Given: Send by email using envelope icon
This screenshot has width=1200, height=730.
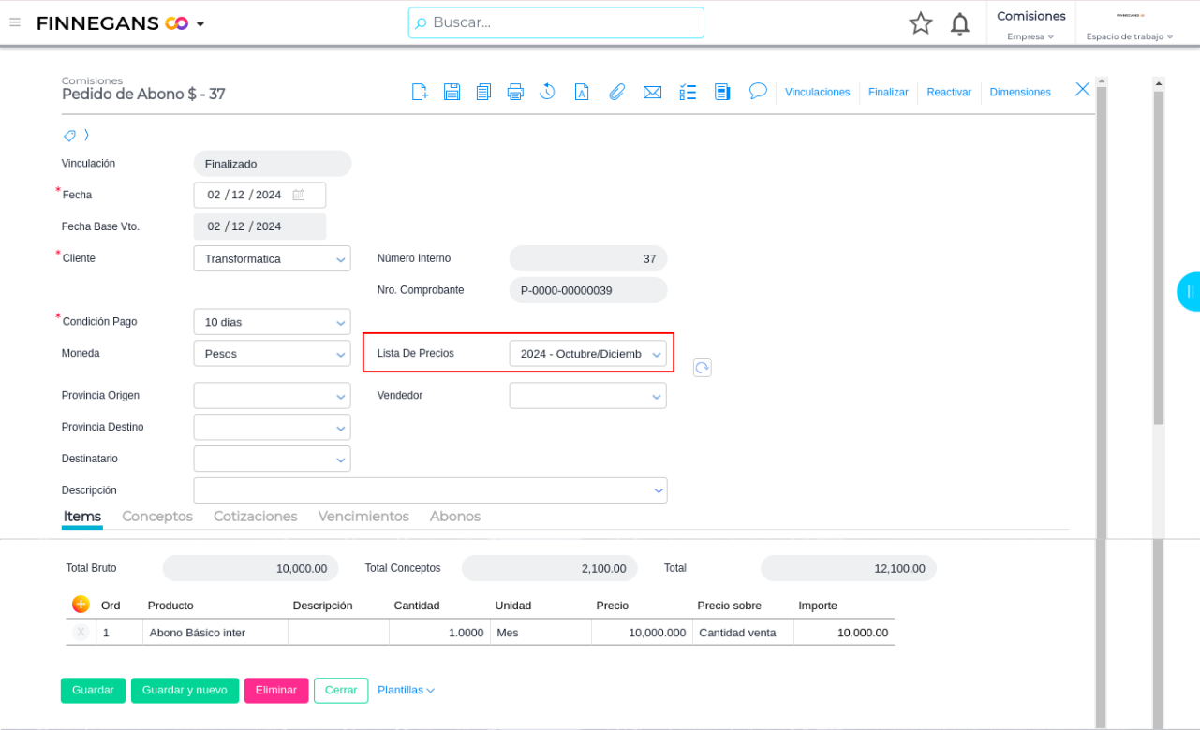Looking at the screenshot, I should click(652, 92).
